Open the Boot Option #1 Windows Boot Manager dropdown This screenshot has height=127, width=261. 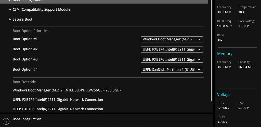pyautogui.click(x=172, y=39)
